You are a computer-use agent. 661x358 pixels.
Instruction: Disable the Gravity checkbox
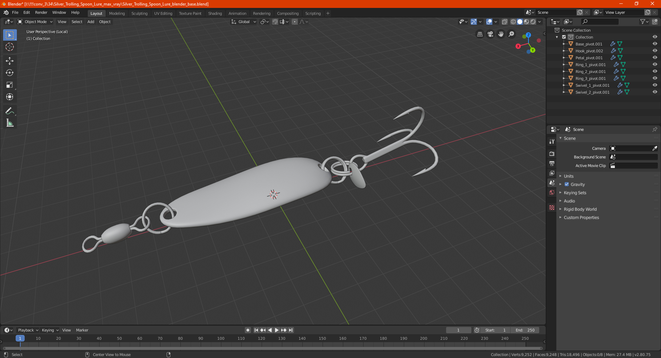click(567, 185)
